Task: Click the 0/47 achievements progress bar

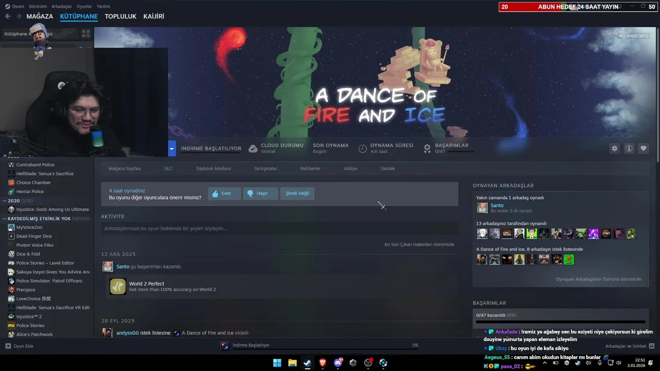Action: point(560,322)
